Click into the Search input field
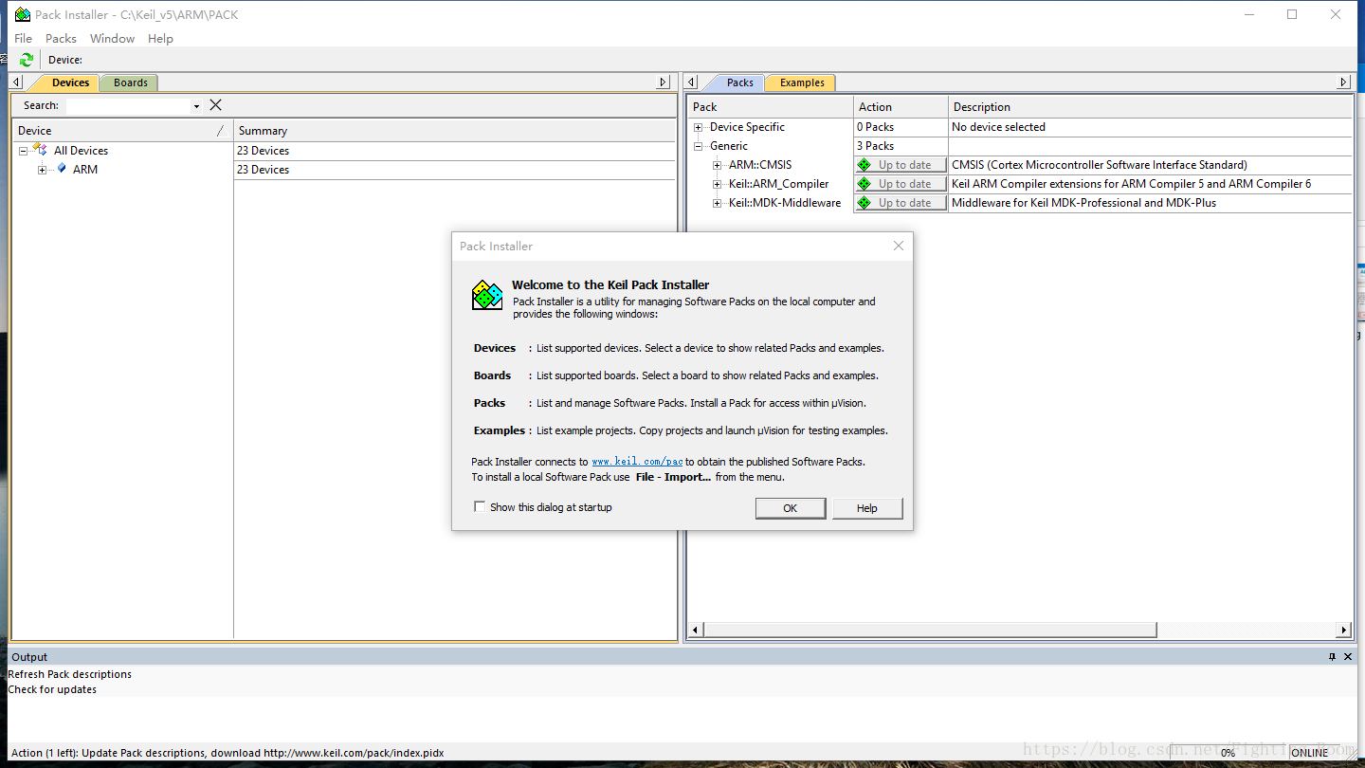1365x768 pixels. point(128,106)
